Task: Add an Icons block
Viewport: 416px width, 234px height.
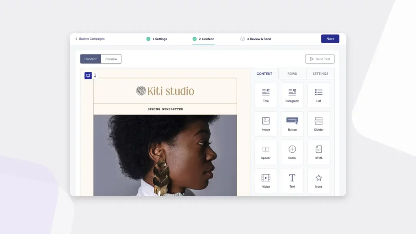Action: click(318, 181)
